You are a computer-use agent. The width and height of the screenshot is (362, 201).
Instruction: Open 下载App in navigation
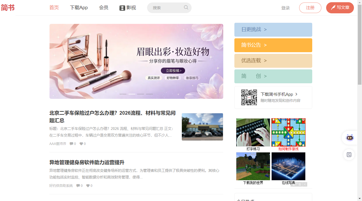[x=79, y=8]
